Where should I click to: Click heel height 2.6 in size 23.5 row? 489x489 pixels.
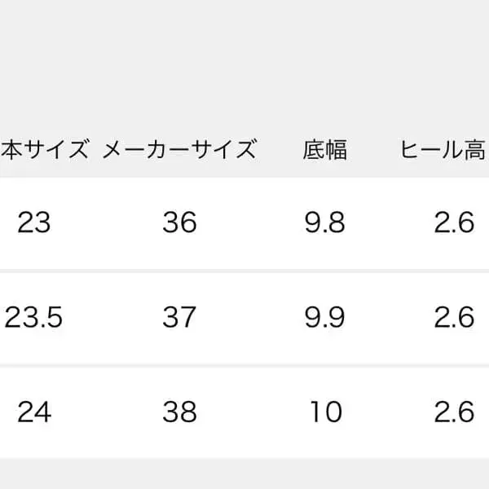[x=454, y=317]
